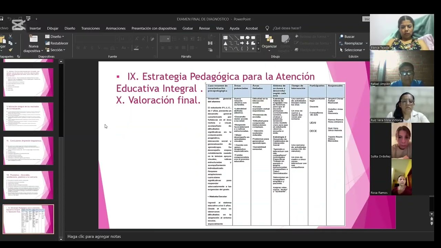Click Rafael Jimpikit participant video
Image resolution: width=441 pixels, height=248 pixels.
coord(402,69)
